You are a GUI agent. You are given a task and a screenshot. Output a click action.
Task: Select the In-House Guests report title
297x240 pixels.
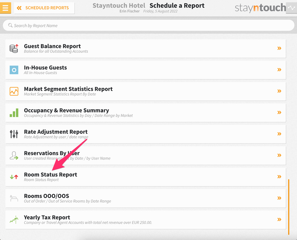45,67
